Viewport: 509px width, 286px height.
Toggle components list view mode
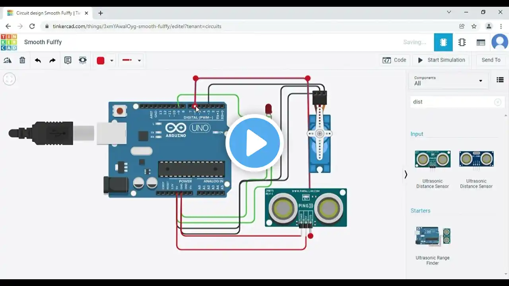[x=500, y=80]
